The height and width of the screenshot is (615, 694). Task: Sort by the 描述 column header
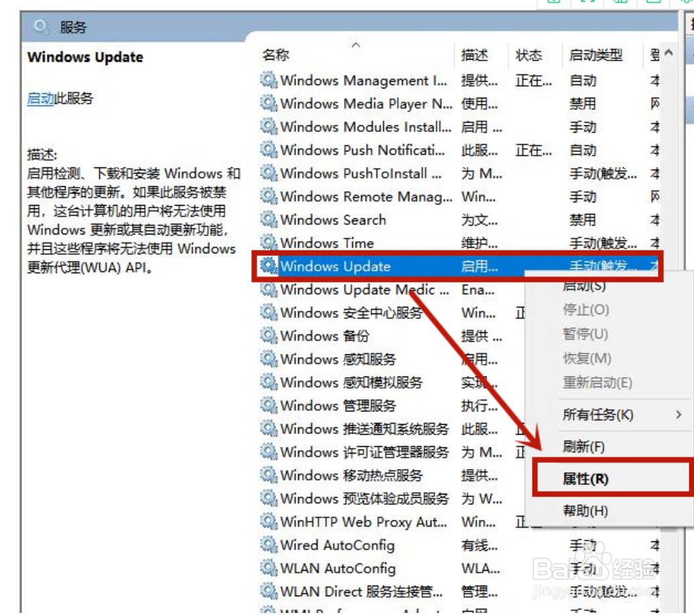[x=474, y=55]
